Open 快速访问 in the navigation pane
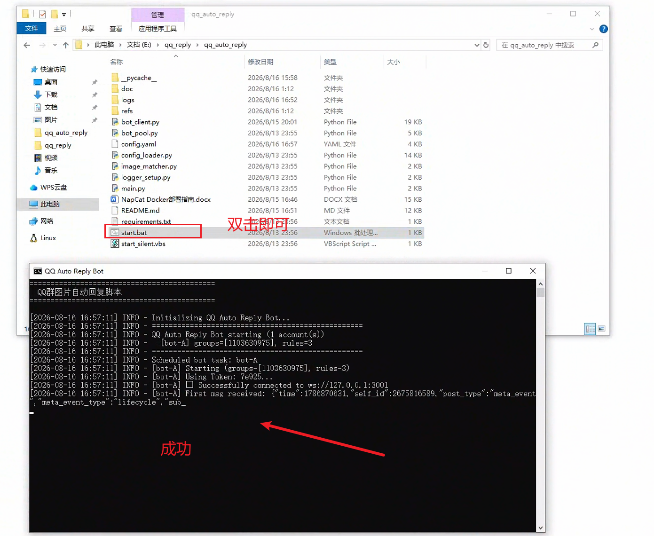Viewport: 654px width, 536px height. click(x=53, y=69)
